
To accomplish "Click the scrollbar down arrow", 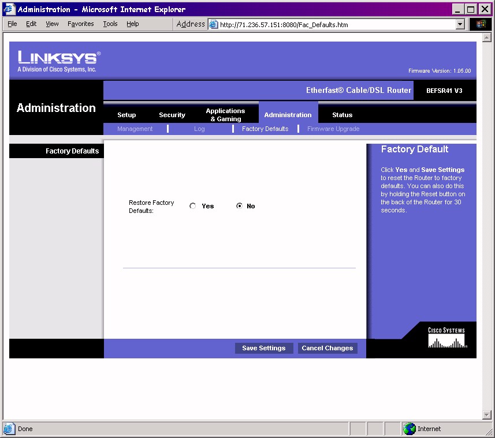I will click(486, 414).
